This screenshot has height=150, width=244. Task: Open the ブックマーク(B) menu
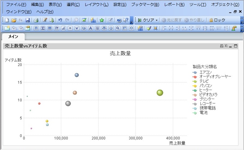pyautogui.click(x=145, y=5)
